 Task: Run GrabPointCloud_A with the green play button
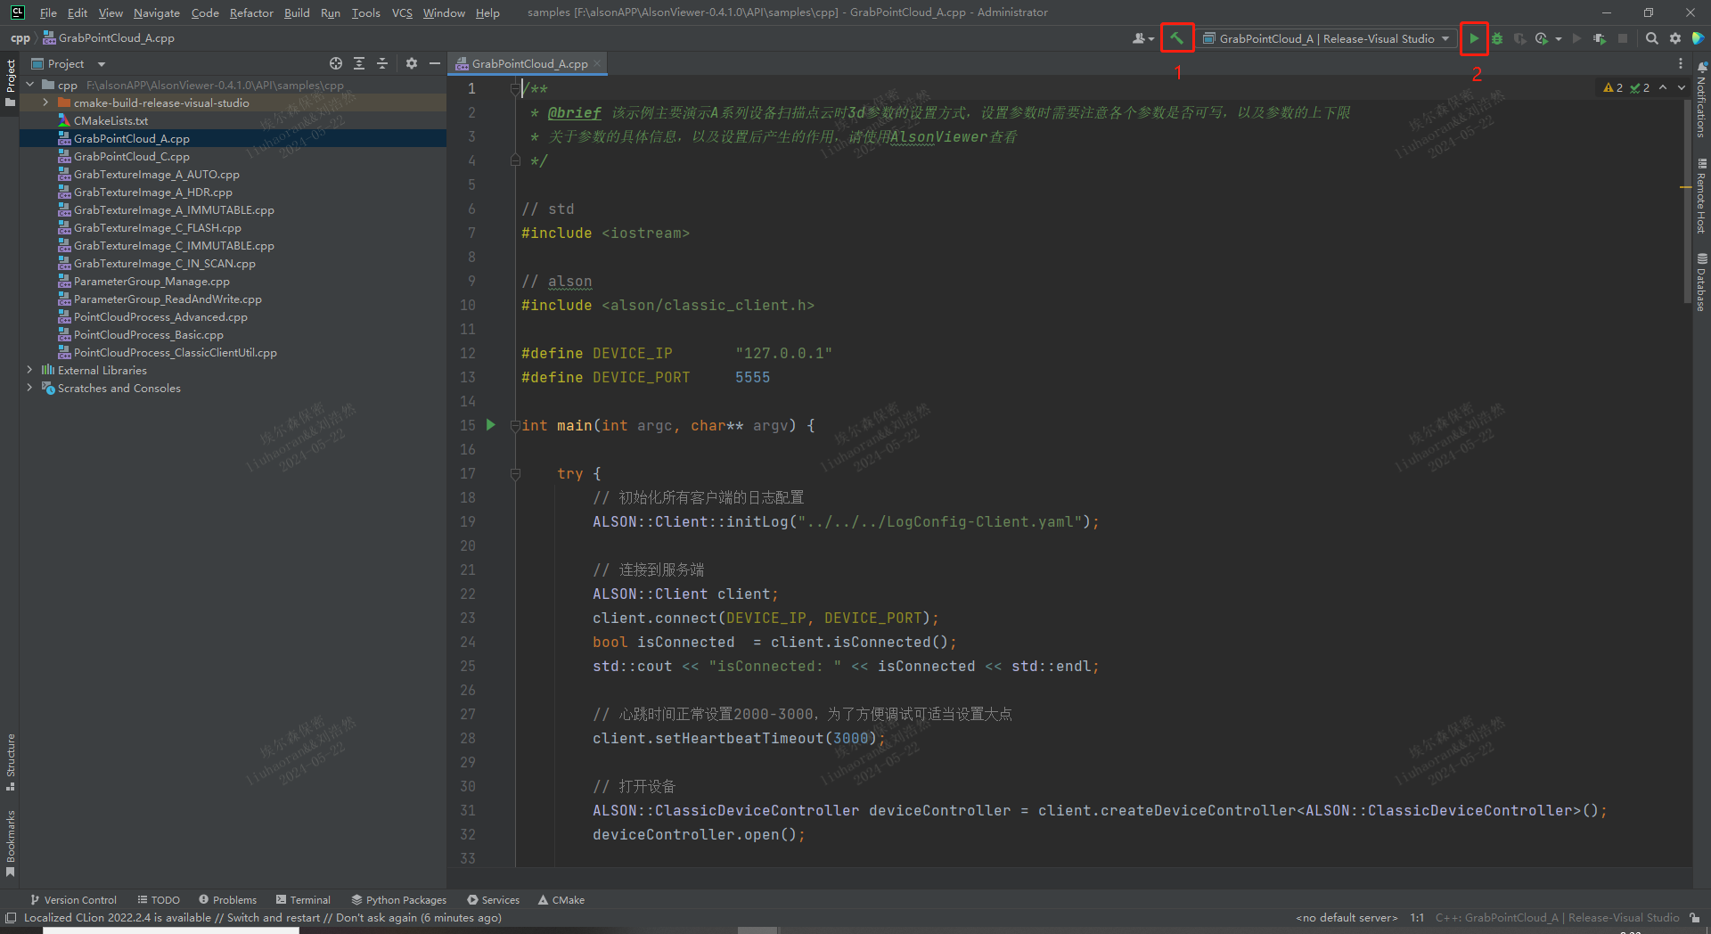1474,38
